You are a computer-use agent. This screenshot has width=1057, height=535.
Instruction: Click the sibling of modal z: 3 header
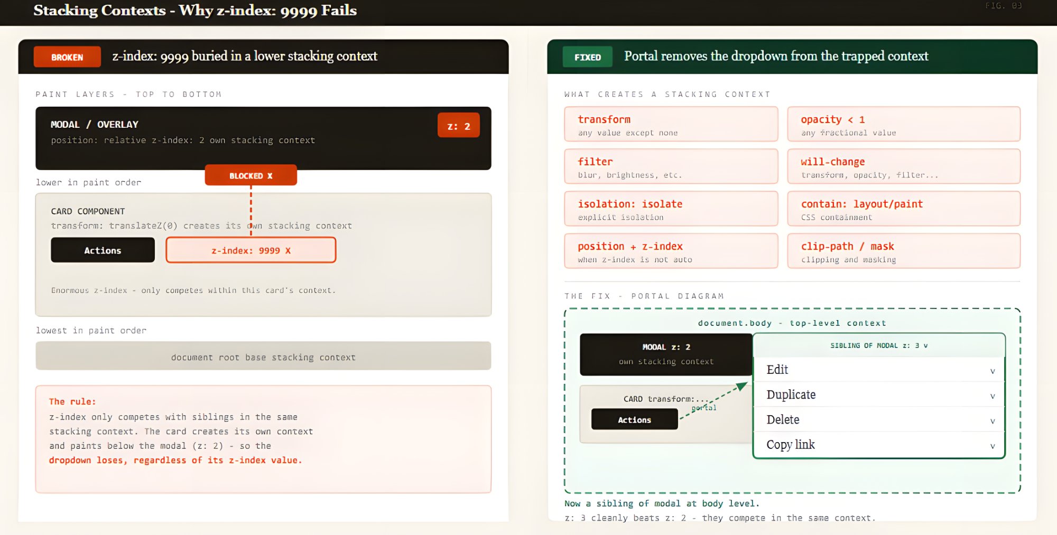coord(878,345)
